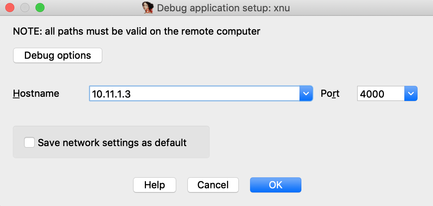Viewport: 433px width, 206px height.
Task: Click the IDA icon in the title bar
Action: [x=147, y=8]
